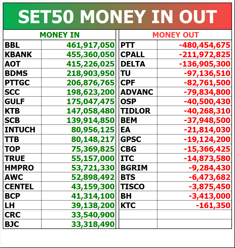Select the BJC ticker cell
Viewport: 235px width, 248px height.
pos(22,224)
